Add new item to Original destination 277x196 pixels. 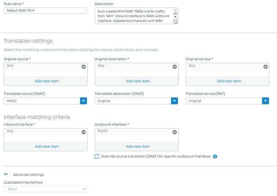coord(138,81)
